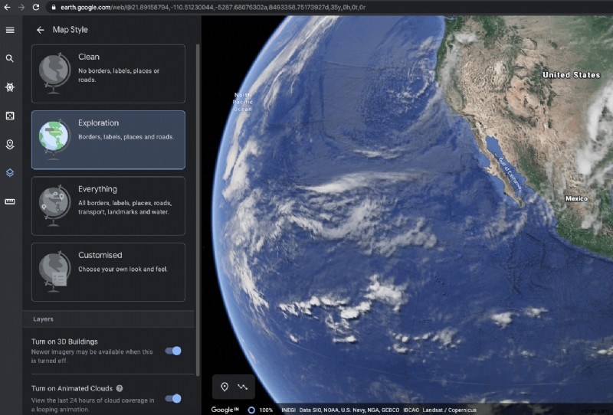The height and width of the screenshot is (415, 613).
Task: Select the Exploration map style
Action: pos(108,140)
